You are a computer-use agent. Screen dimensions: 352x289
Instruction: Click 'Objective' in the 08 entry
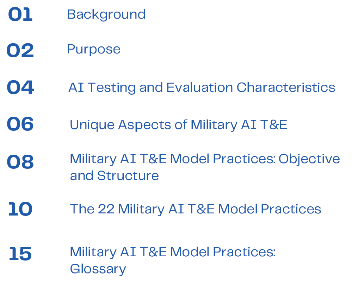point(309,159)
